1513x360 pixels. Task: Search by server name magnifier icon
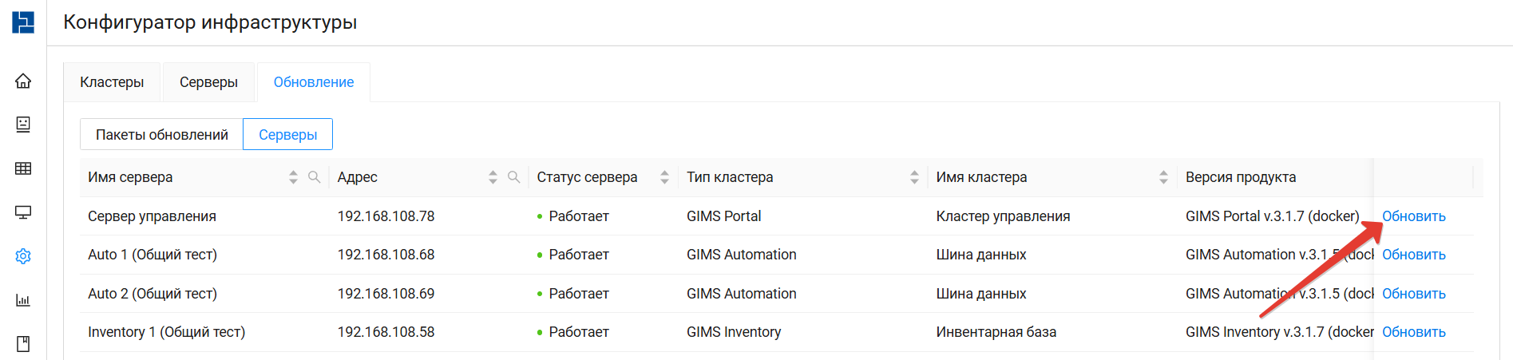click(x=315, y=177)
